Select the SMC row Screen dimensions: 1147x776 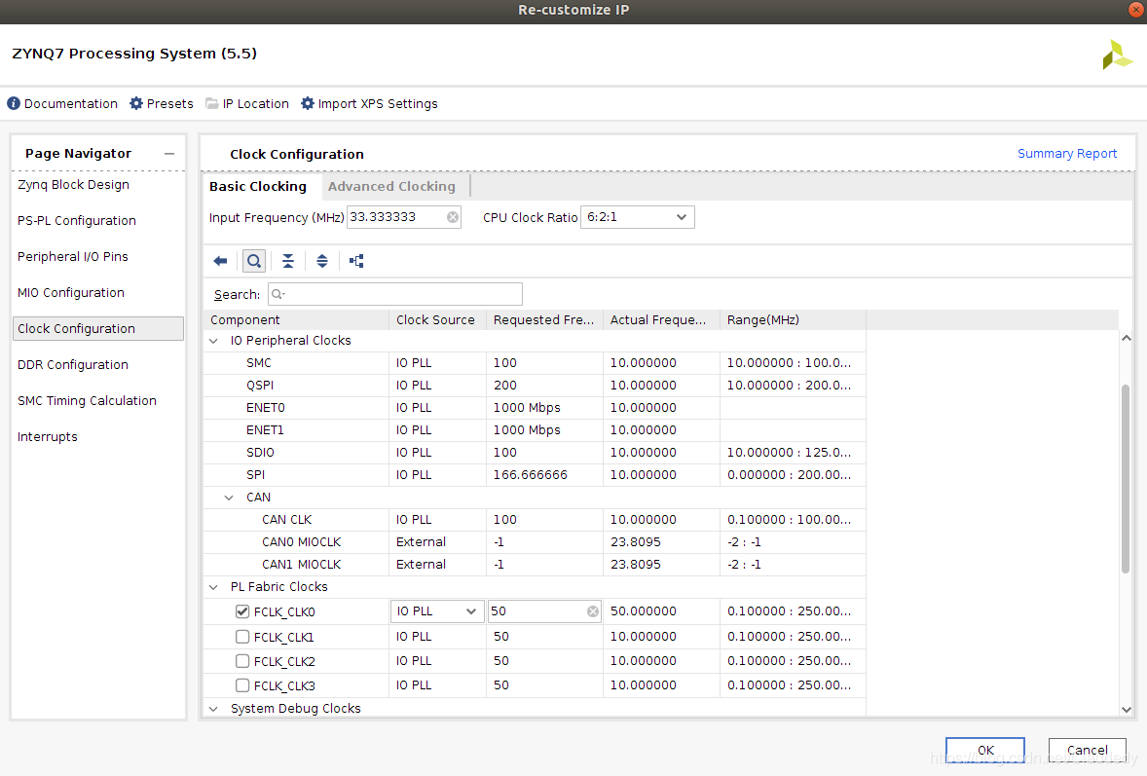[535, 363]
